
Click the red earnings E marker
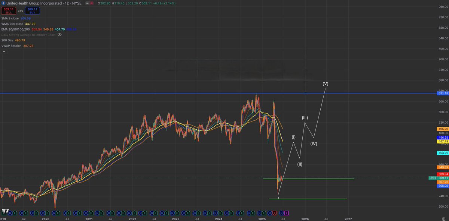click(275, 212)
